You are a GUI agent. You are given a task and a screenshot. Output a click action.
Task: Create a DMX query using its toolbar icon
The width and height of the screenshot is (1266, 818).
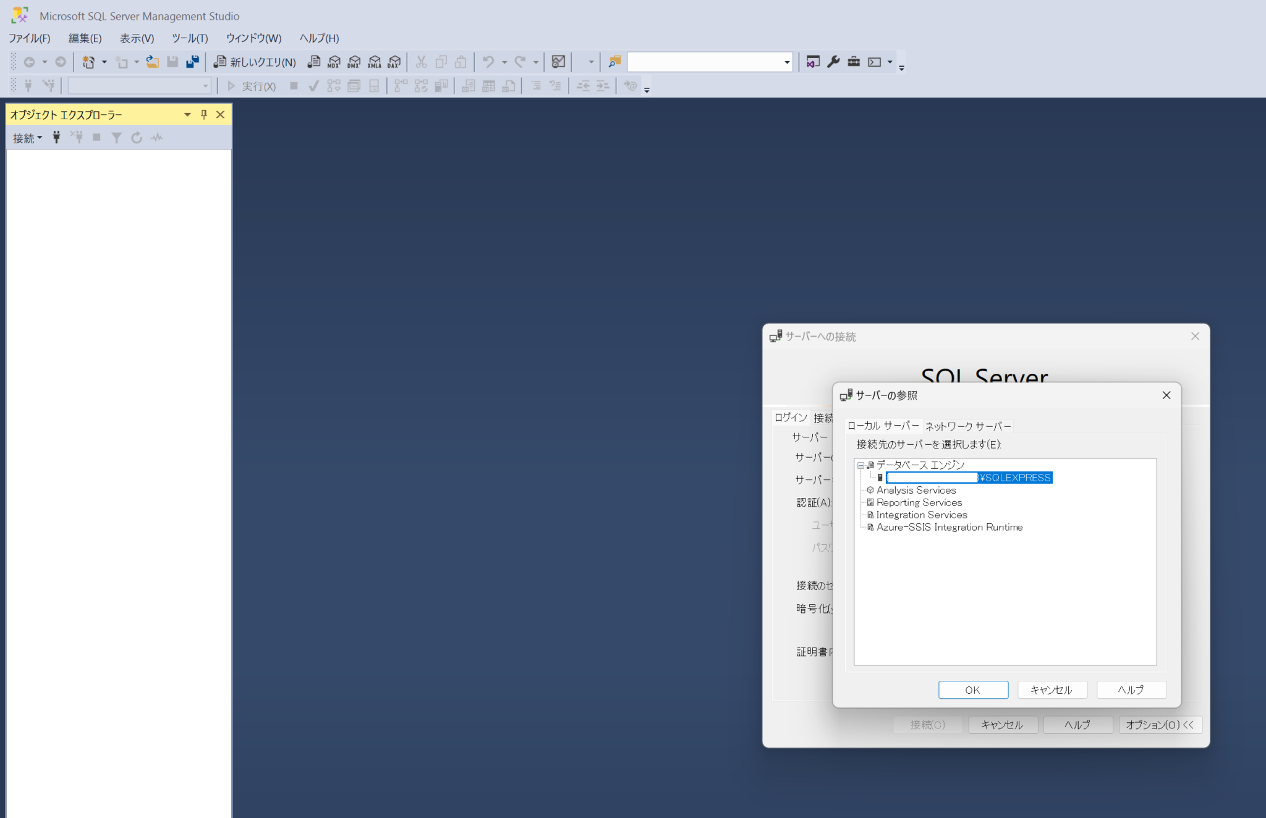pos(354,62)
